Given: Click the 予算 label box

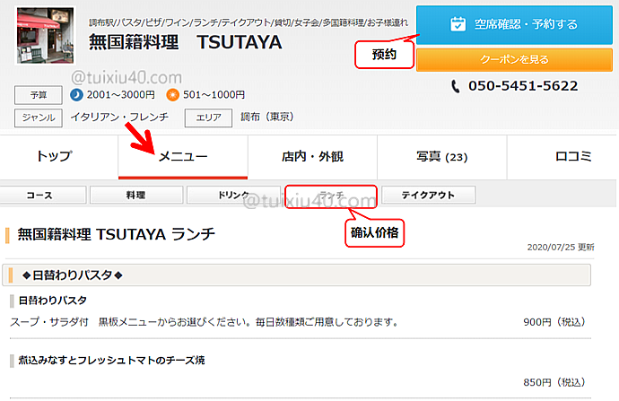Looking at the screenshot, I should pyautogui.click(x=39, y=95).
